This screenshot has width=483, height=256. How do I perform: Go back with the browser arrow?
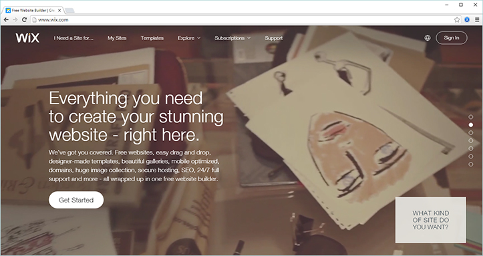pyautogui.click(x=6, y=19)
